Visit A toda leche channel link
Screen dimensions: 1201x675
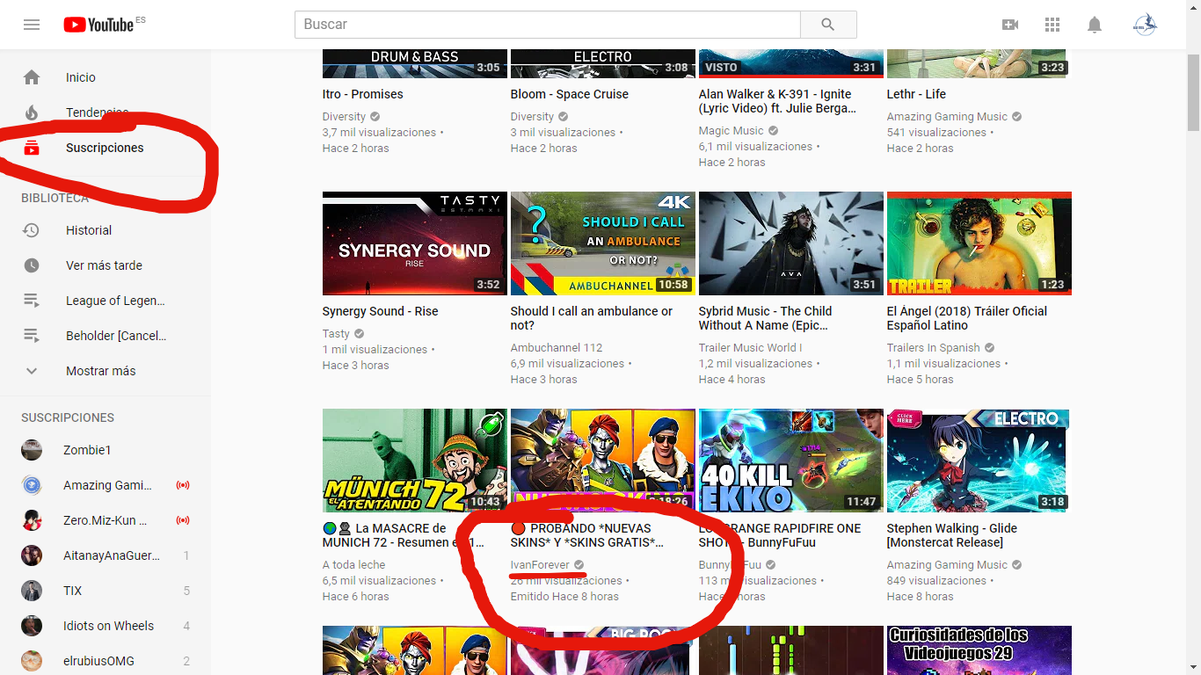(x=354, y=565)
